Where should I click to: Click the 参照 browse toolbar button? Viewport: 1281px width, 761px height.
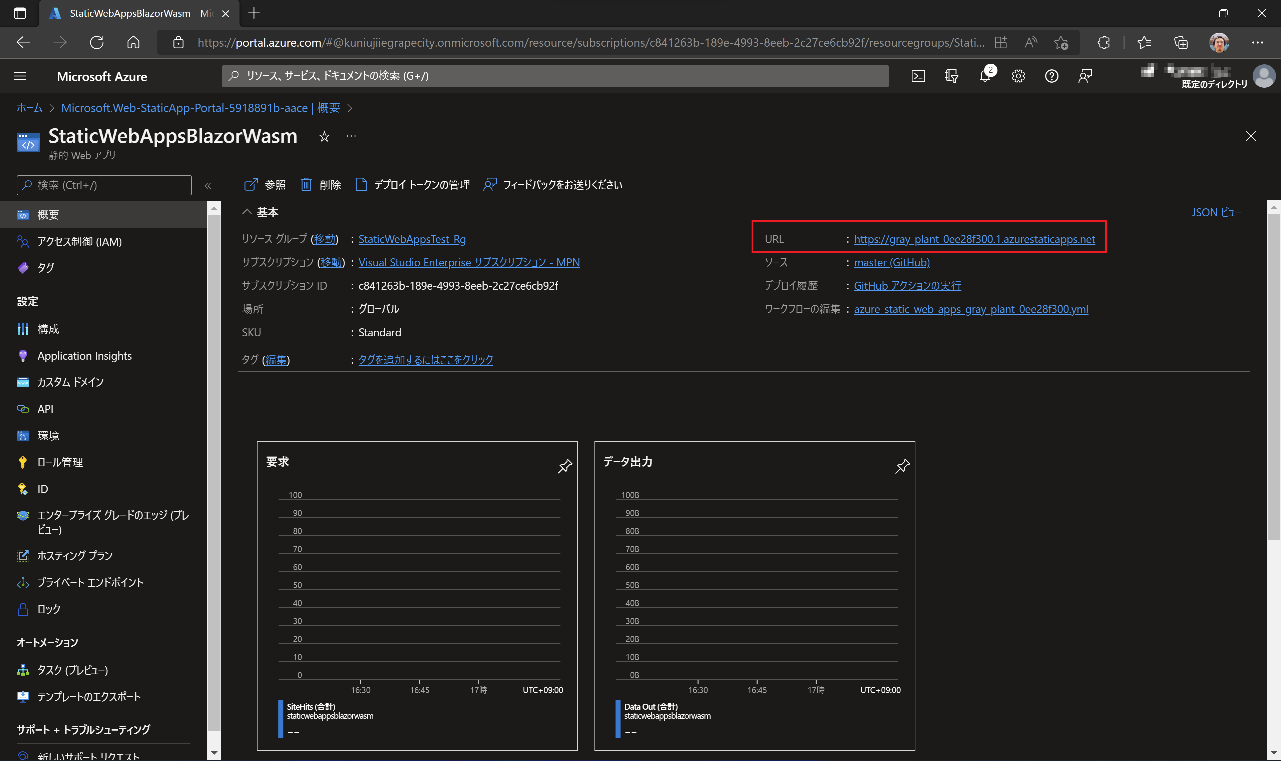(265, 185)
